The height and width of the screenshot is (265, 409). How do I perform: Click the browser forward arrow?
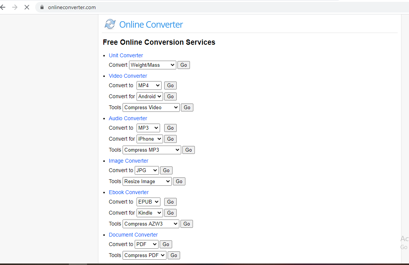click(15, 7)
